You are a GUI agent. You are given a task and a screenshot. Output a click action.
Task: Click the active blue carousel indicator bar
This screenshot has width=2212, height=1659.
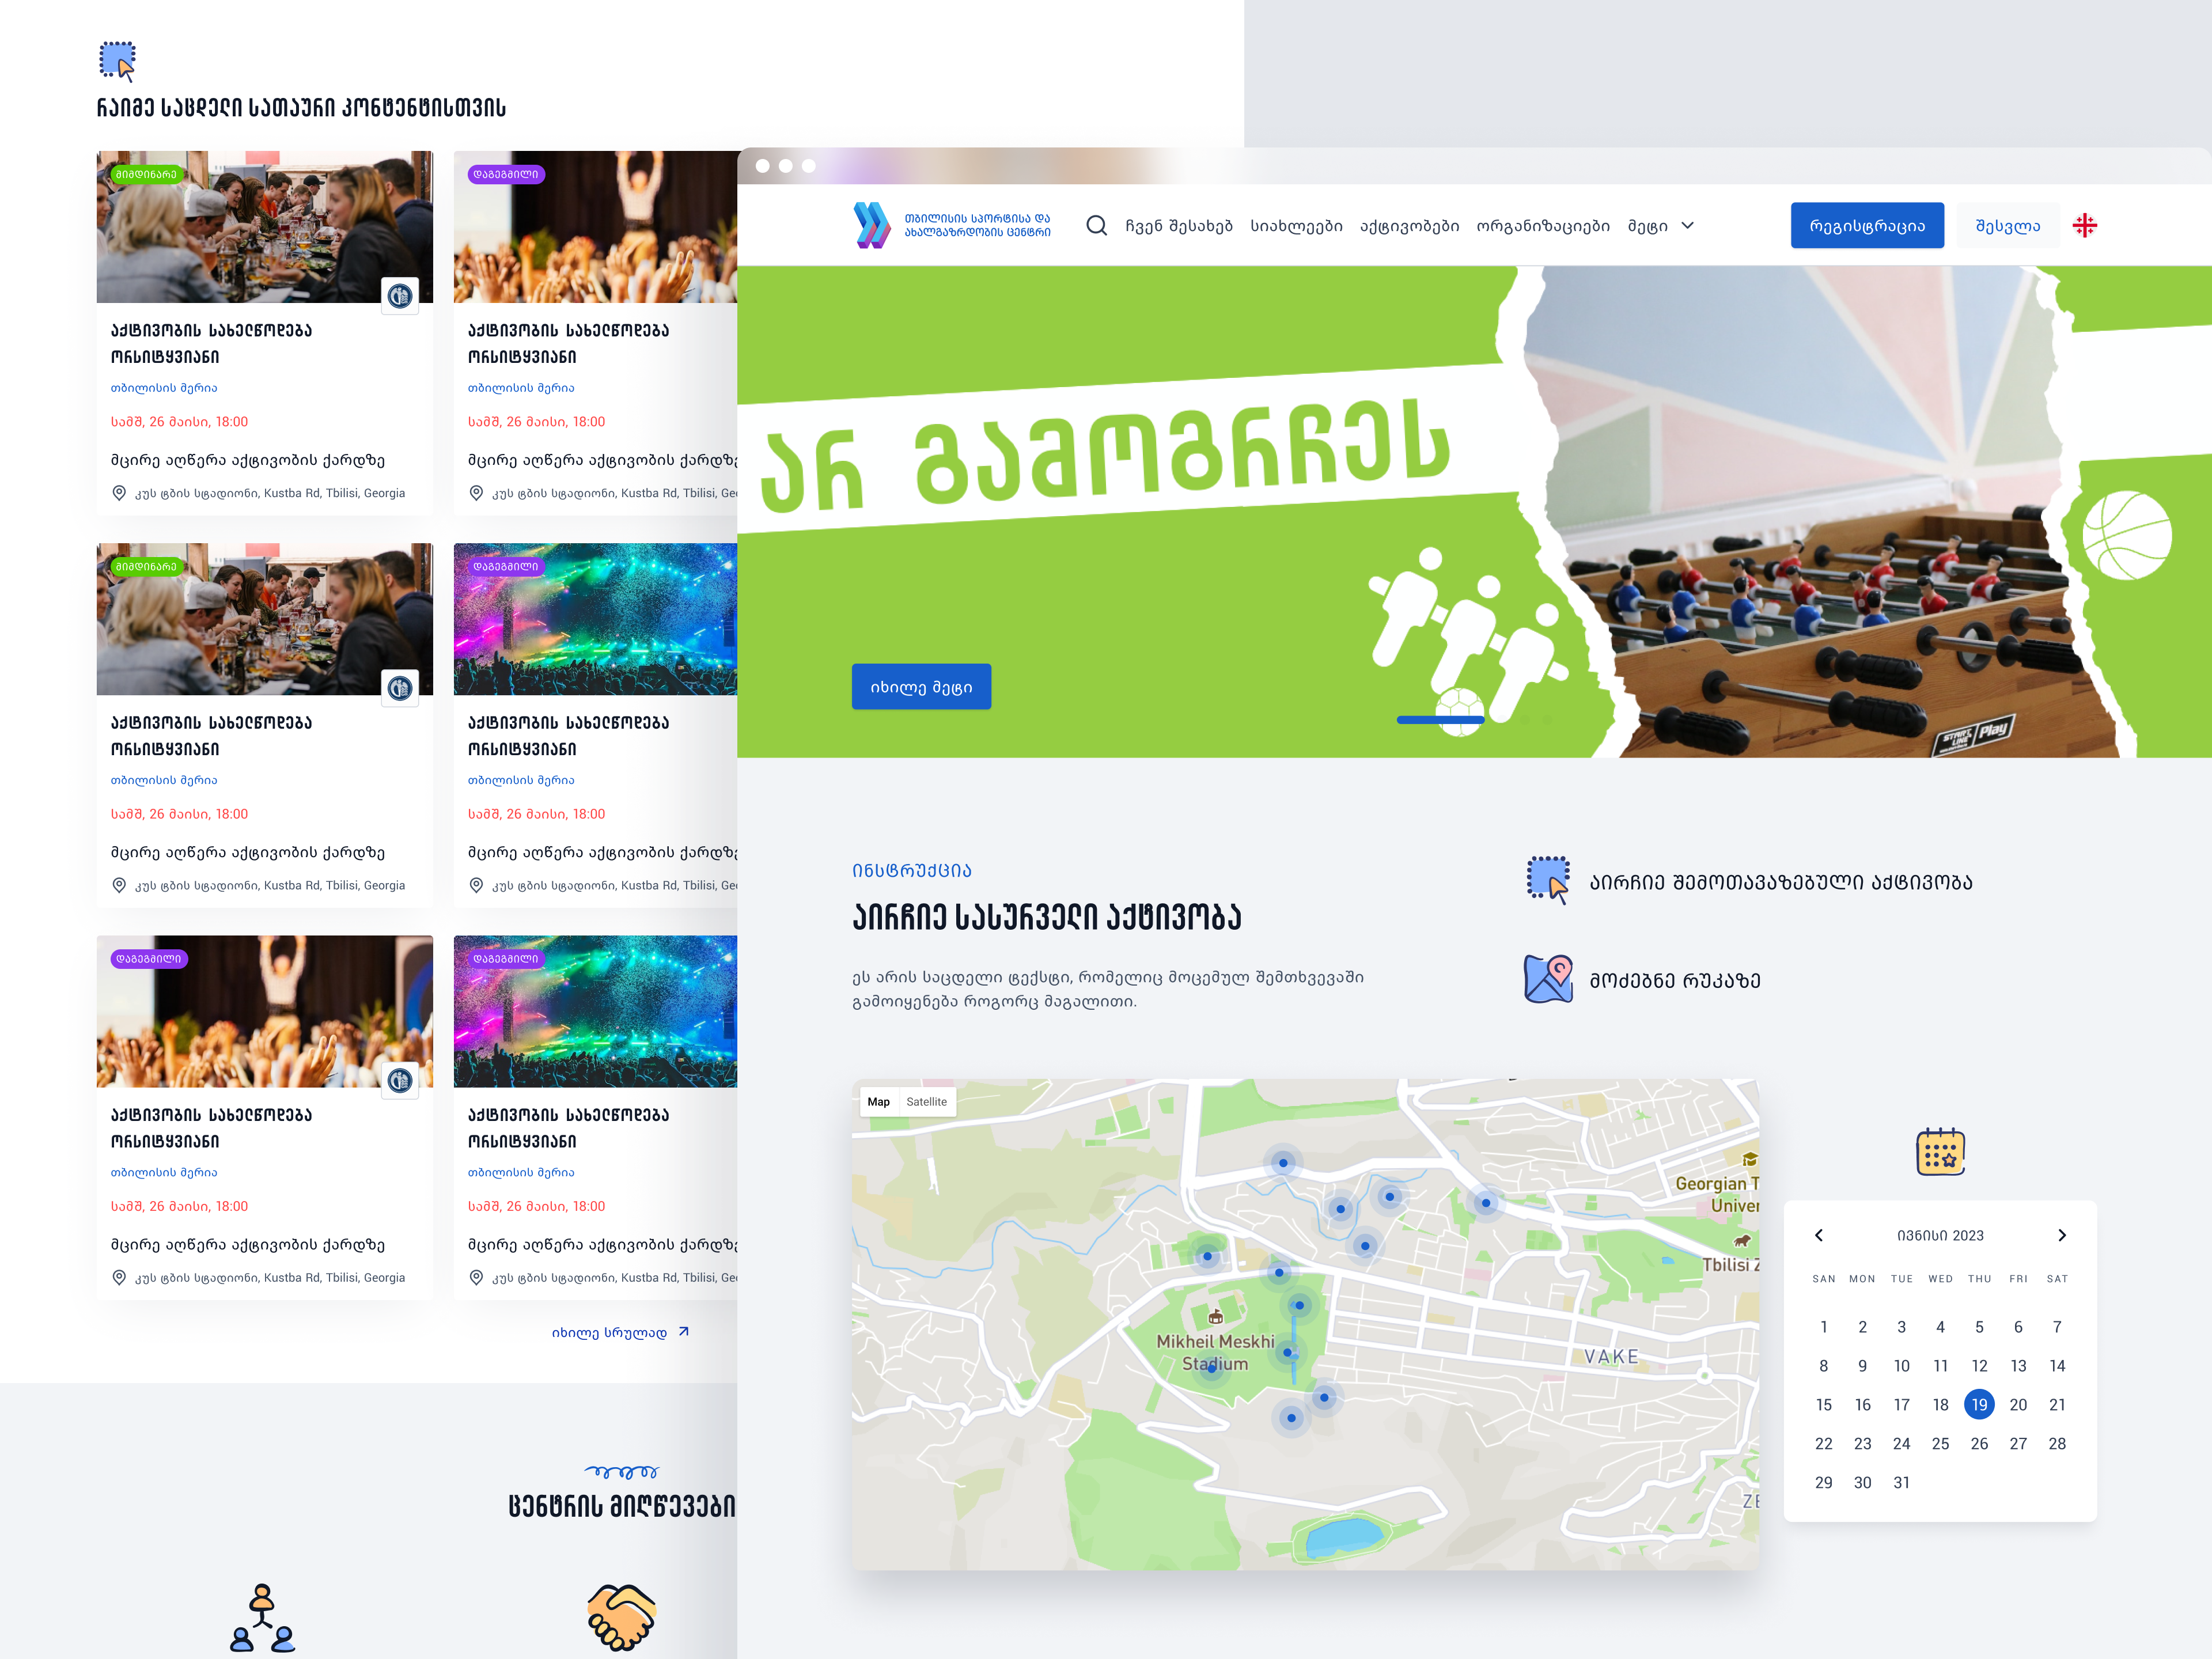click(x=1439, y=719)
